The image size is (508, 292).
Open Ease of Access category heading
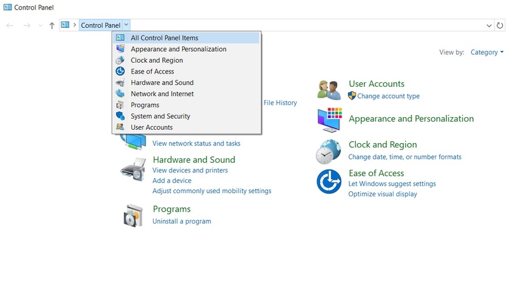click(x=376, y=174)
